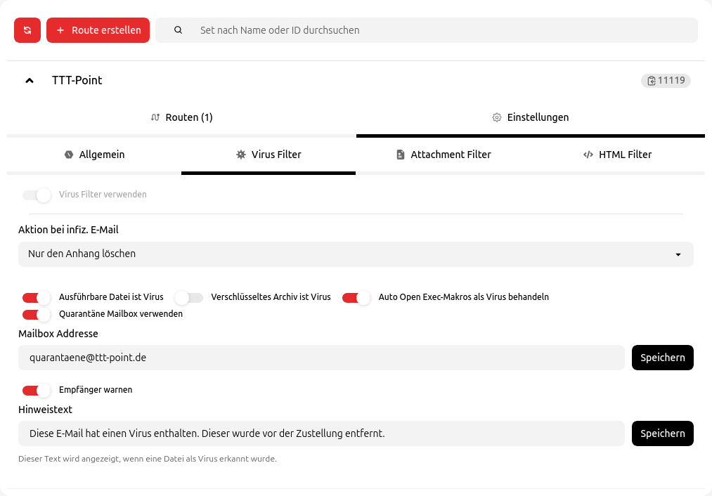Save the Mailbox Addresse with Speichern
Screen dimensions: 712x496
662,358
